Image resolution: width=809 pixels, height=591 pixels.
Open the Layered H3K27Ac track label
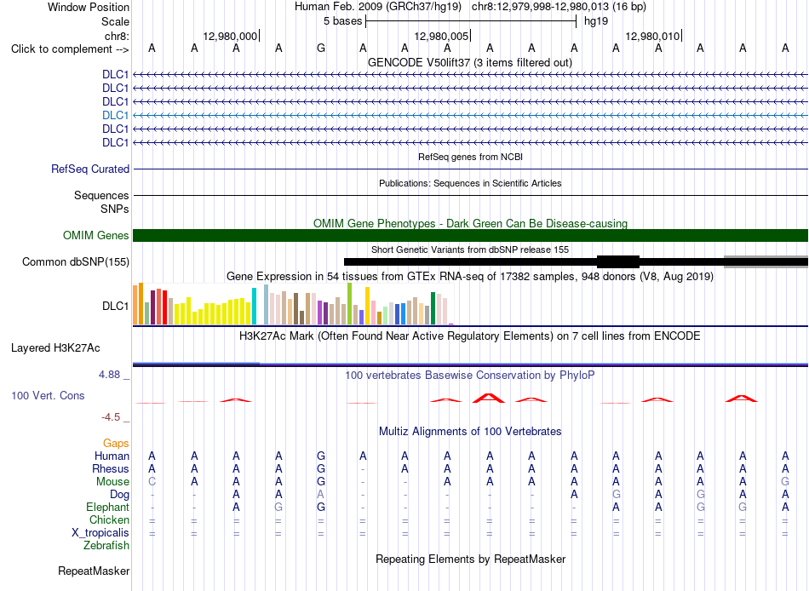(x=55, y=348)
